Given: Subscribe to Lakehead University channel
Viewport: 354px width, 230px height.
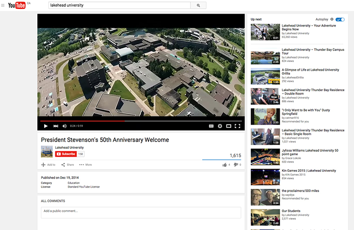Looking at the screenshot, I should click(x=65, y=154).
